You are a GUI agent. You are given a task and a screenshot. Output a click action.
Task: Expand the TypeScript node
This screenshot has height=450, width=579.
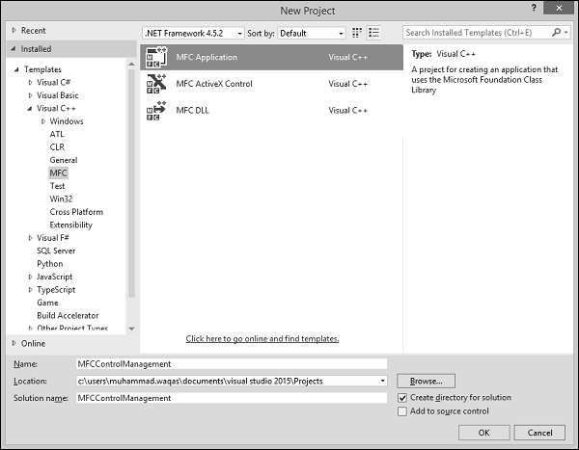pos(30,290)
